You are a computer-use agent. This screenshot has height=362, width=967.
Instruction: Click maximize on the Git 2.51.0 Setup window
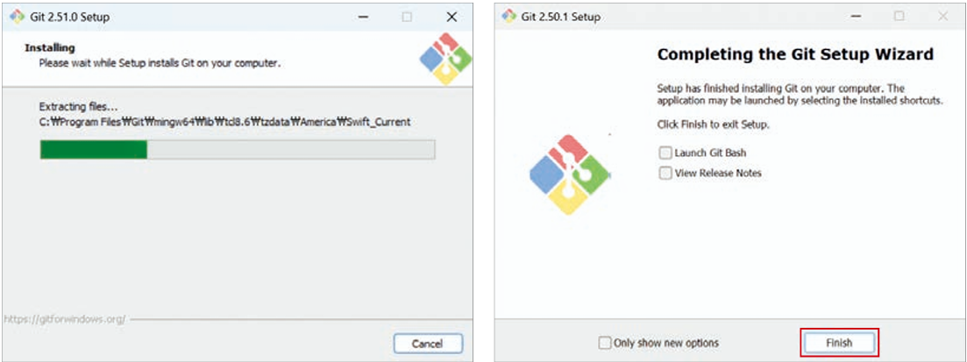[x=407, y=17]
